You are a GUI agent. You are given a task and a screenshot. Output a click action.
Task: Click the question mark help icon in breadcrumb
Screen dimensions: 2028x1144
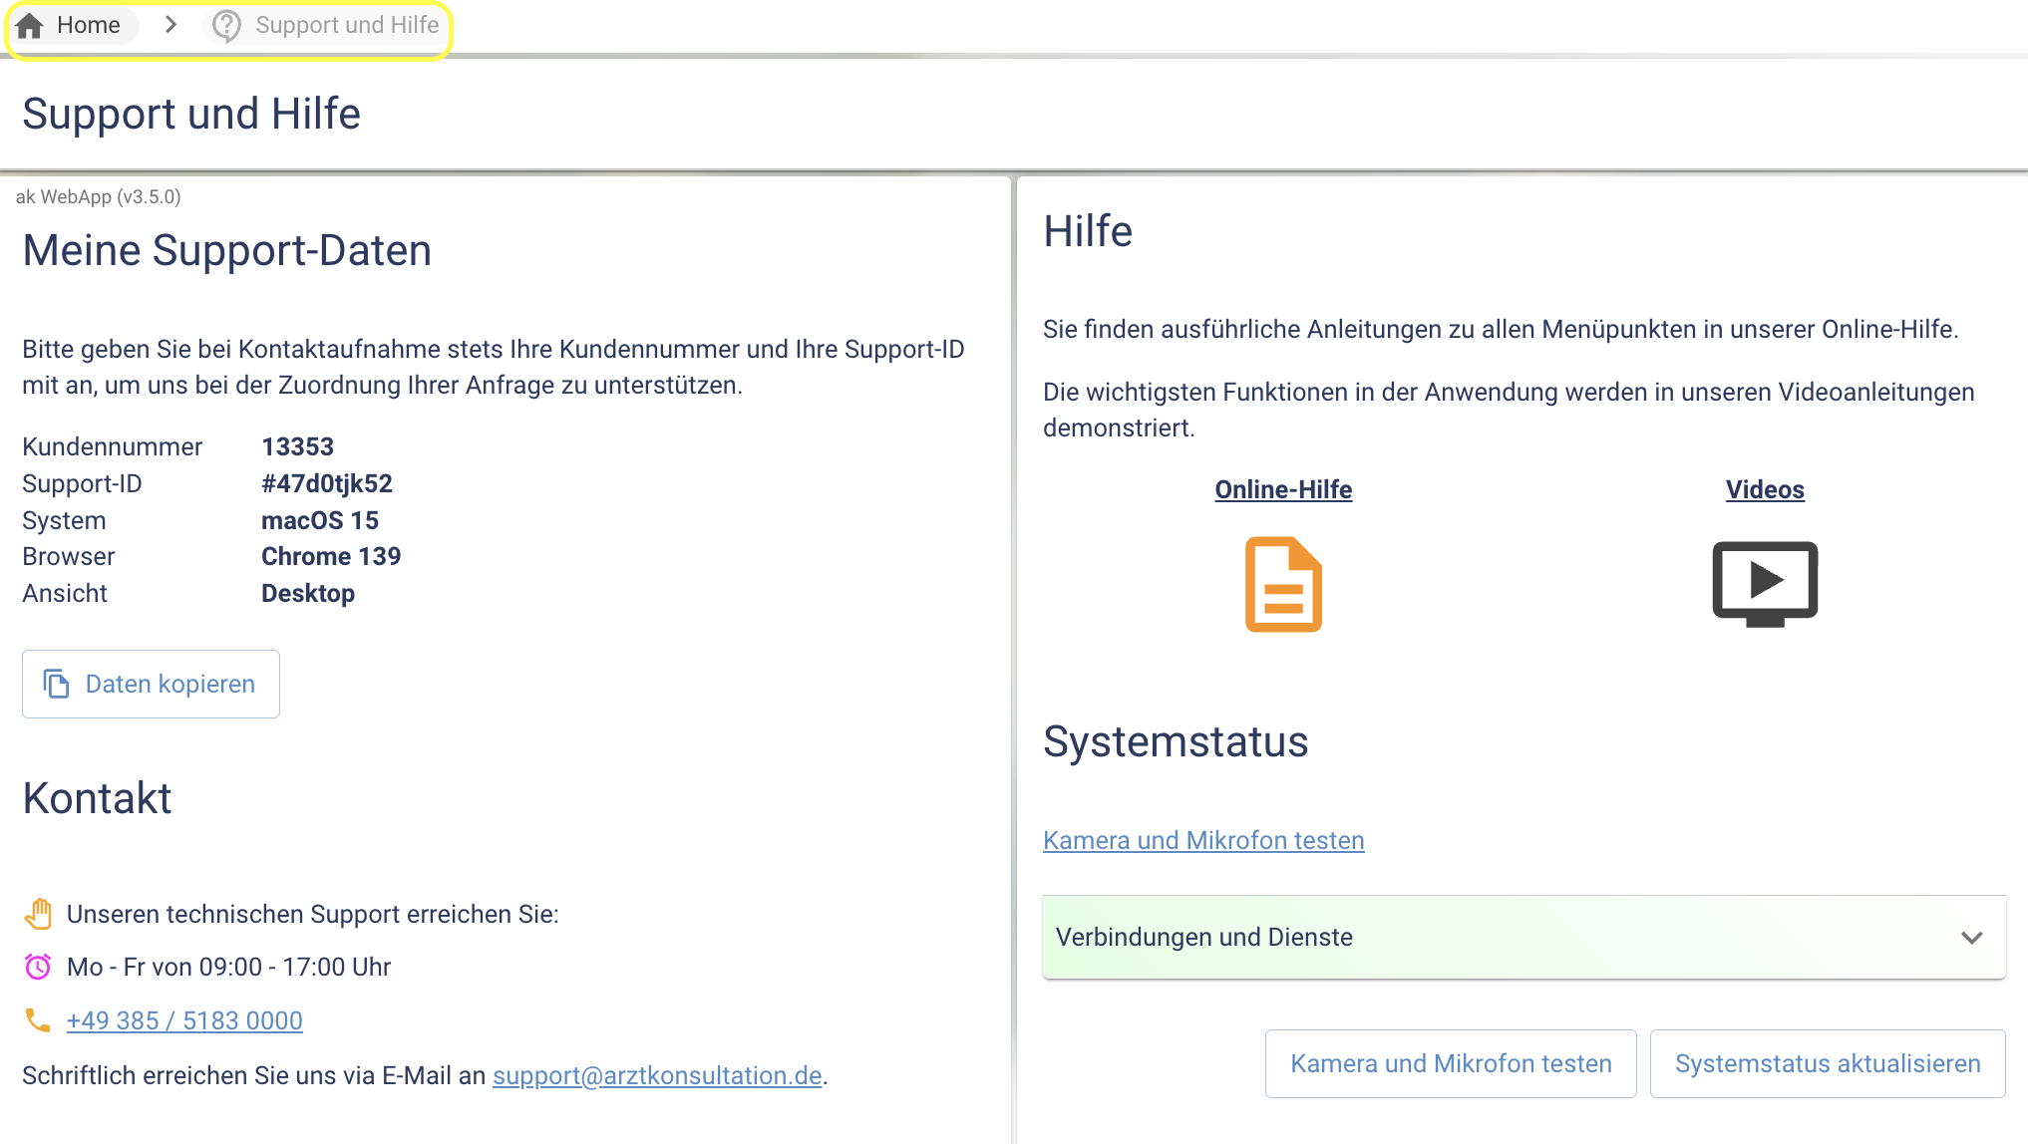(227, 26)
